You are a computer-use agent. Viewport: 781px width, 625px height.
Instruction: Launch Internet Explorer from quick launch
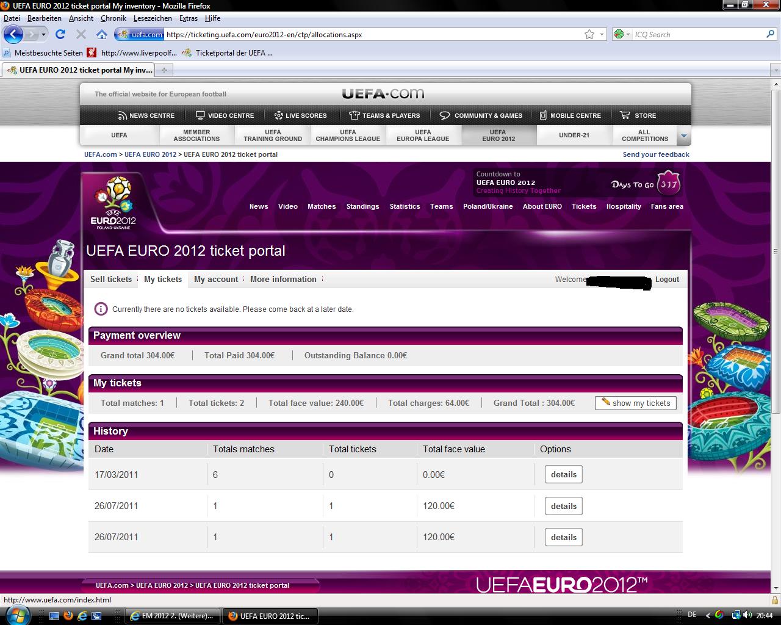[x=82, y=615]
